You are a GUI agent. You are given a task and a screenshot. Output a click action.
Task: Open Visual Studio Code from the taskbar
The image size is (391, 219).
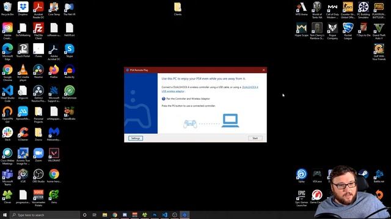tap(164, 215)
